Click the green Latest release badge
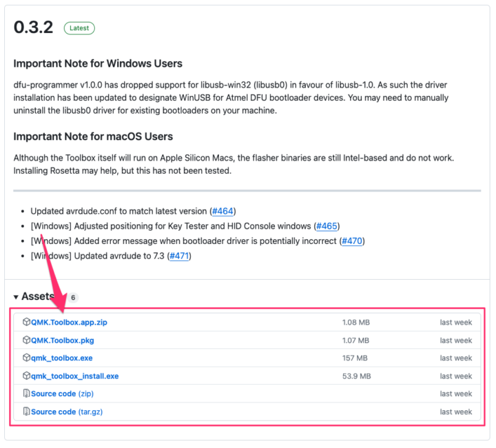 pyautogui.click(x=79, y=28)
